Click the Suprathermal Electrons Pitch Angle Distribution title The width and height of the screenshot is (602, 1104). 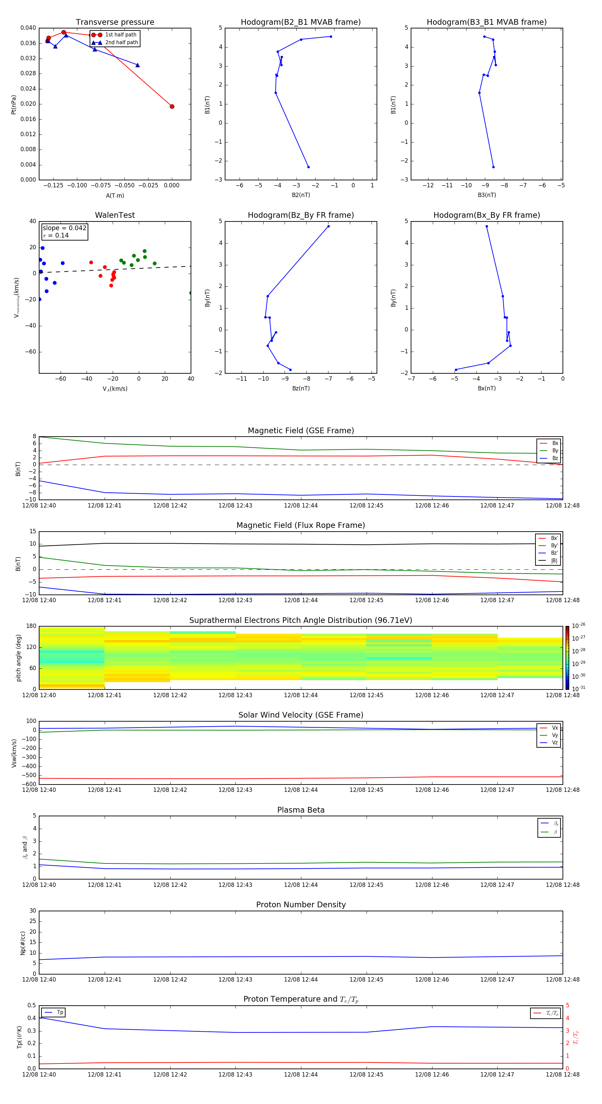coord(301,621)
